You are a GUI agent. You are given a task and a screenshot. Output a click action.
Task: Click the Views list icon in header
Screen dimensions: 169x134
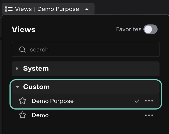point(9,9)
